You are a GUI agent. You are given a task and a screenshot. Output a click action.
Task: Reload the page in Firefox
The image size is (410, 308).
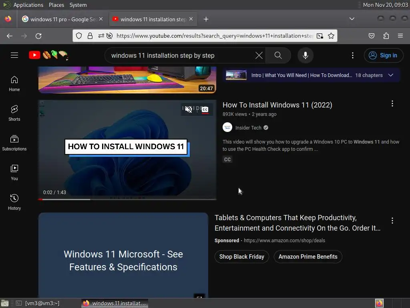pyautogui.click(x=38, y=36)
